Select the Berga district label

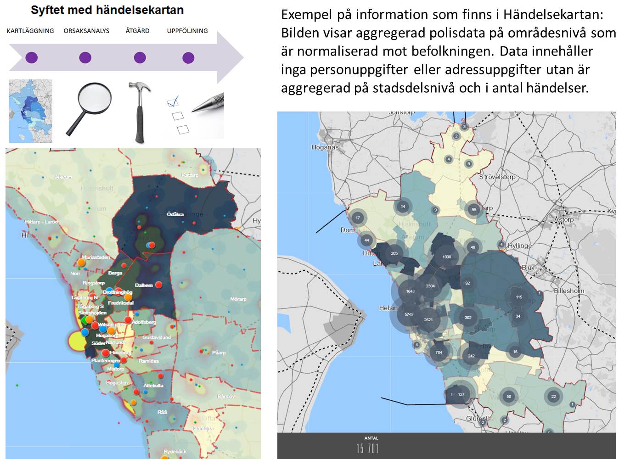(x=115, y=273)
